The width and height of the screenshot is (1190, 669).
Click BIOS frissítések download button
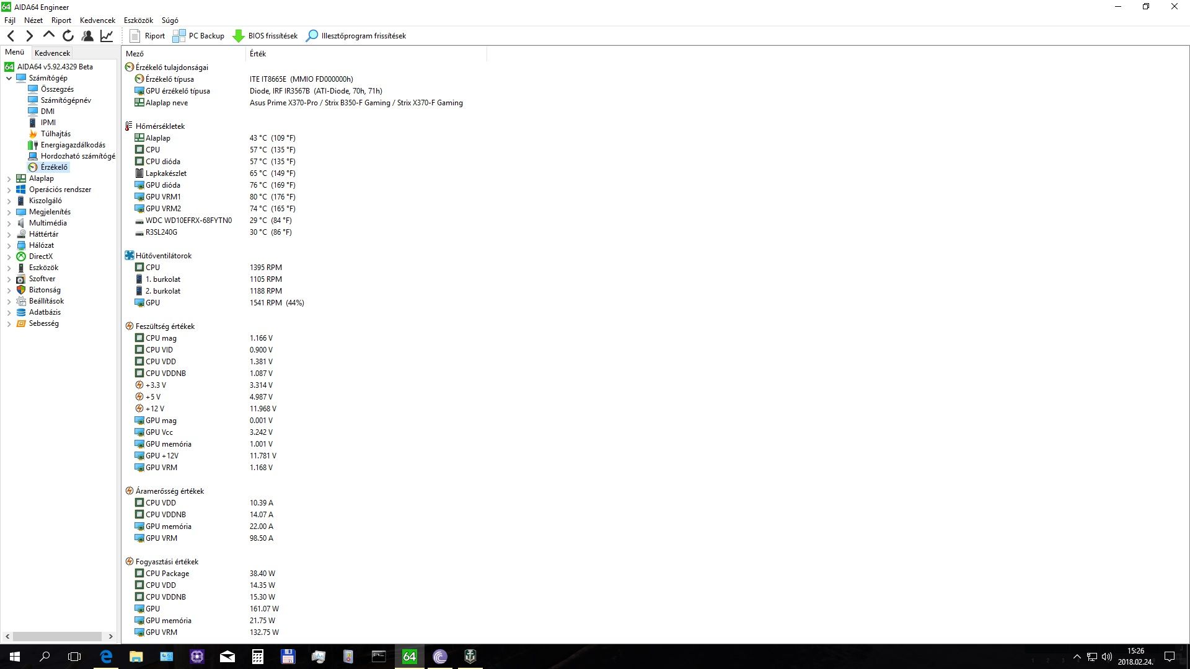point(265,36)
